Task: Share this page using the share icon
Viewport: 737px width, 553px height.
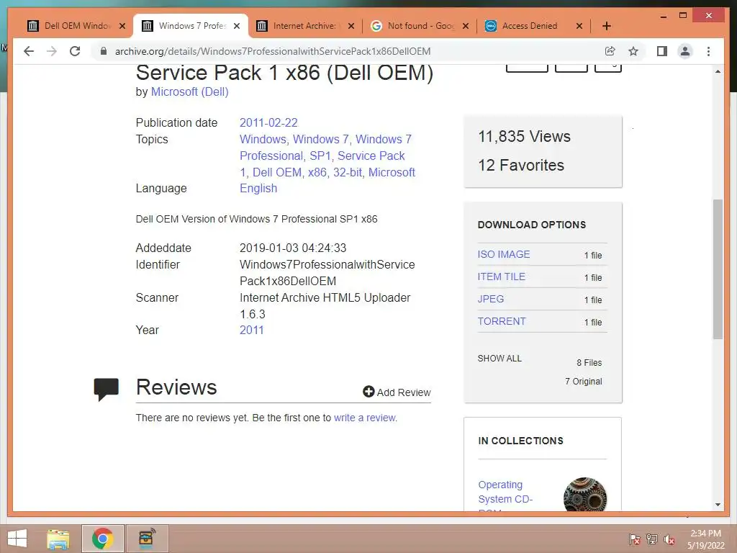Action: [610, 51]
